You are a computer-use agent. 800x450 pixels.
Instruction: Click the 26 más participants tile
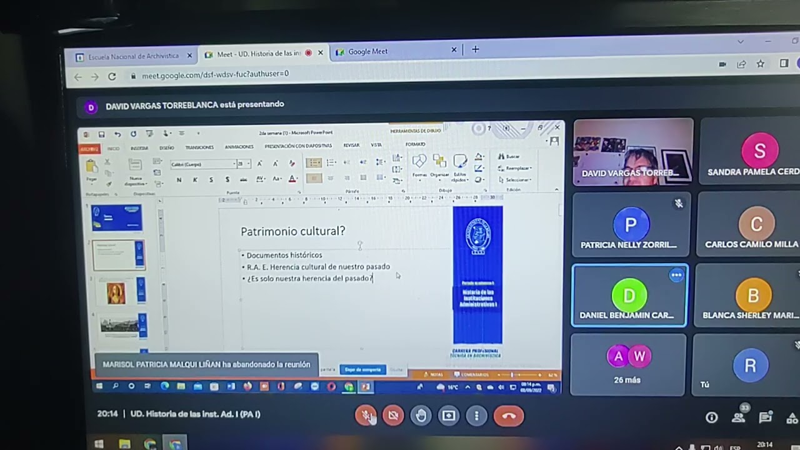[629, 365]
